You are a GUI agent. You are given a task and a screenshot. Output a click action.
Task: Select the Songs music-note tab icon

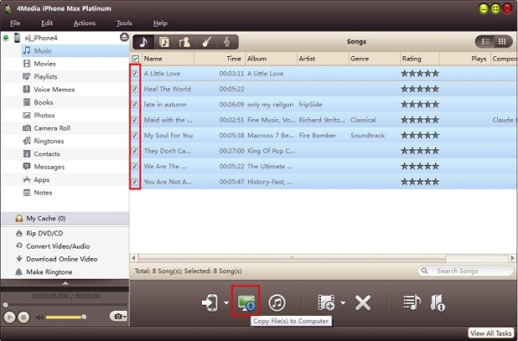[x=143, y=42]
